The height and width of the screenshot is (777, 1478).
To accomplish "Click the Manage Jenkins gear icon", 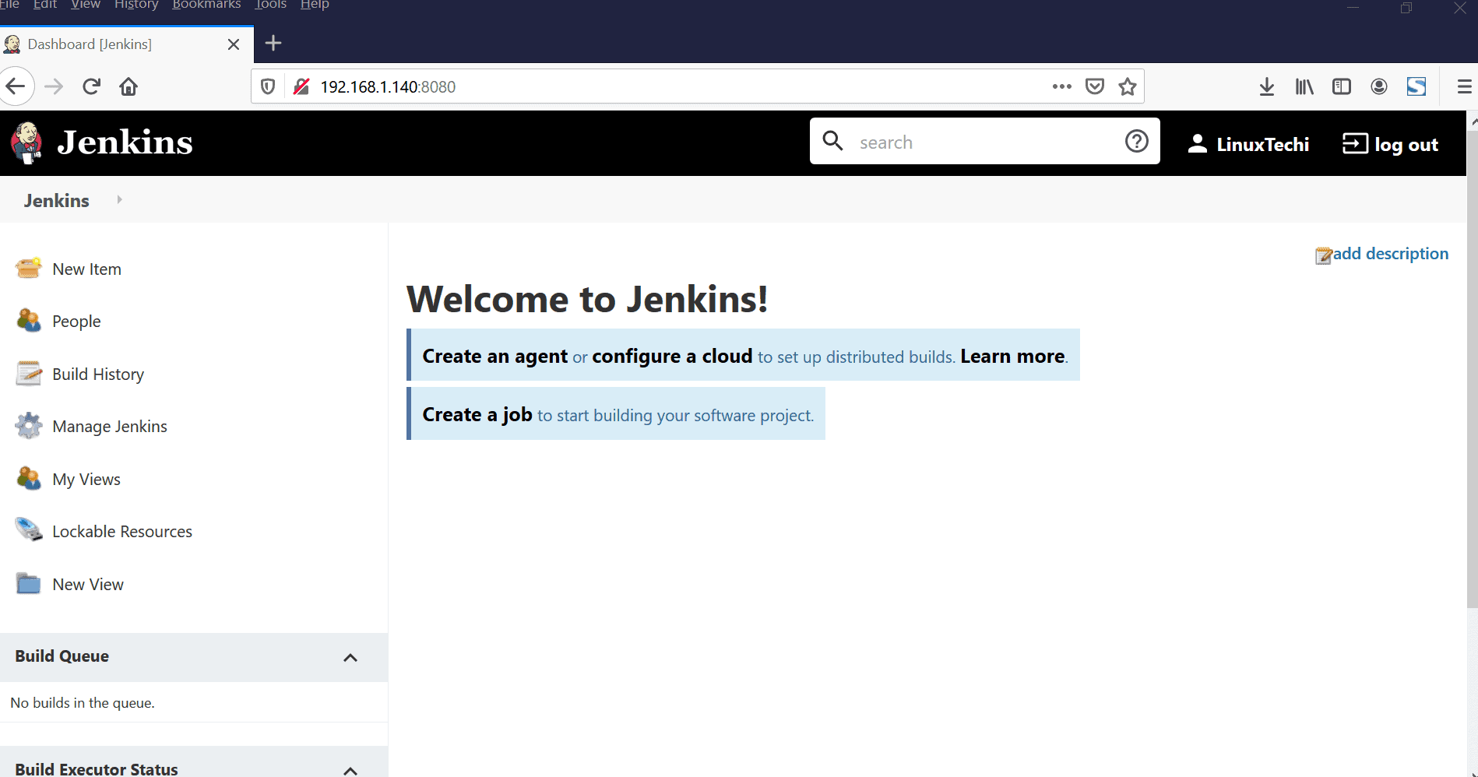I will click(29, 426).
